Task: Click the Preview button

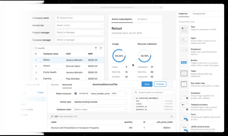Action: (x=160, y=84)
